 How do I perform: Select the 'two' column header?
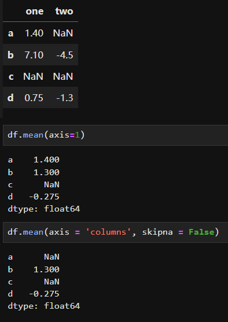coord(64,11)
